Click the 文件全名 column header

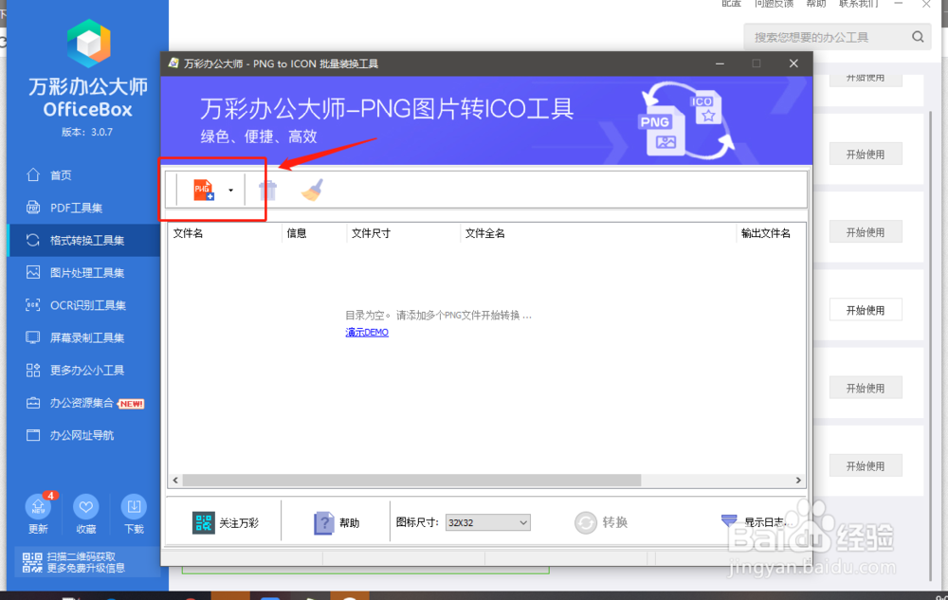pos(484,233)
